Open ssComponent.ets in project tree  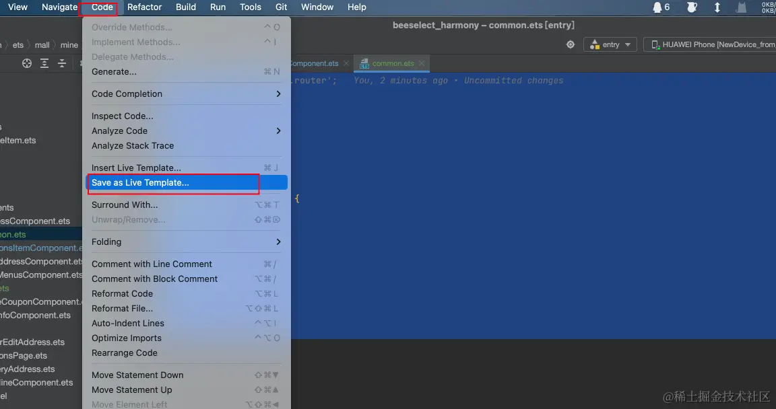click(34, 221)
